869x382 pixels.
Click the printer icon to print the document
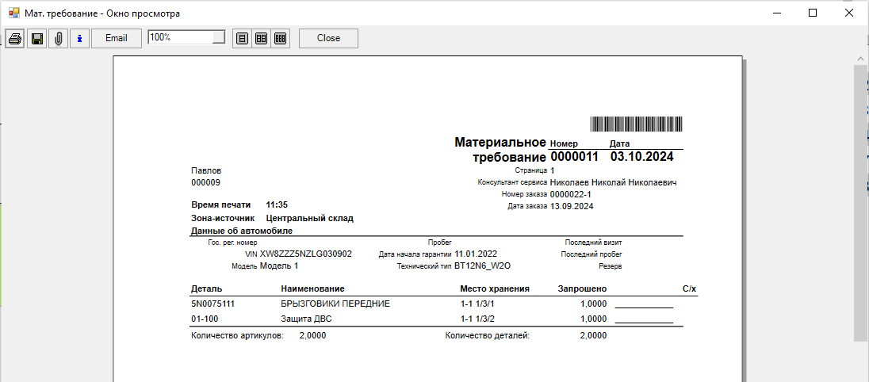coord(14,38)
